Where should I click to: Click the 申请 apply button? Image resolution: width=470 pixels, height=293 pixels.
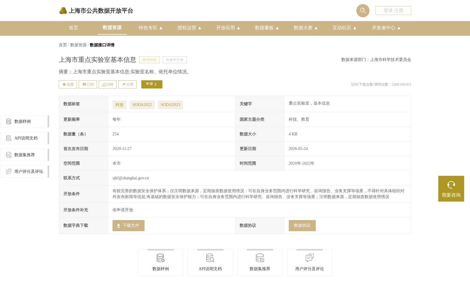click(152, 84)
